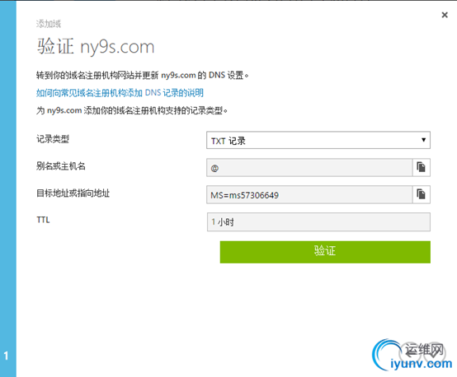Click the green 验证 button

(325, 252)
